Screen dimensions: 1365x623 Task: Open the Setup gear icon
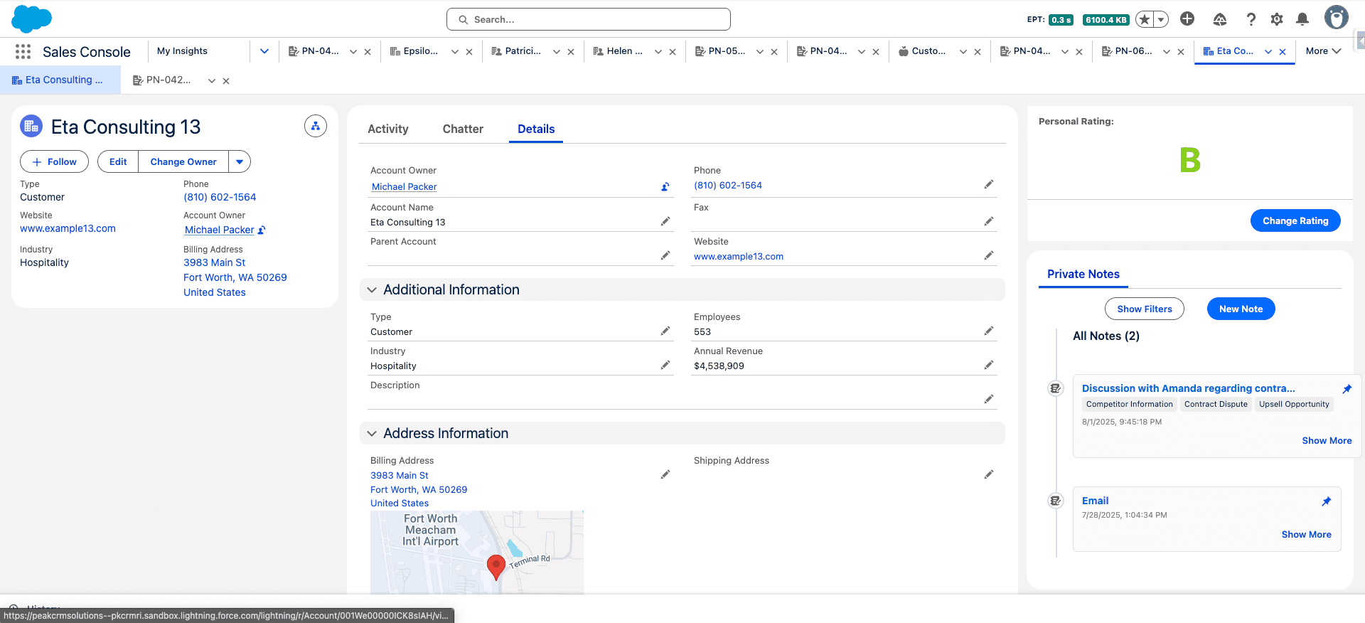(1276, 19)
